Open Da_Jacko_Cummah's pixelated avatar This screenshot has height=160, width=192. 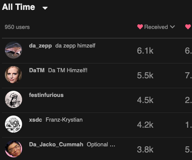[x=13, y=149]
